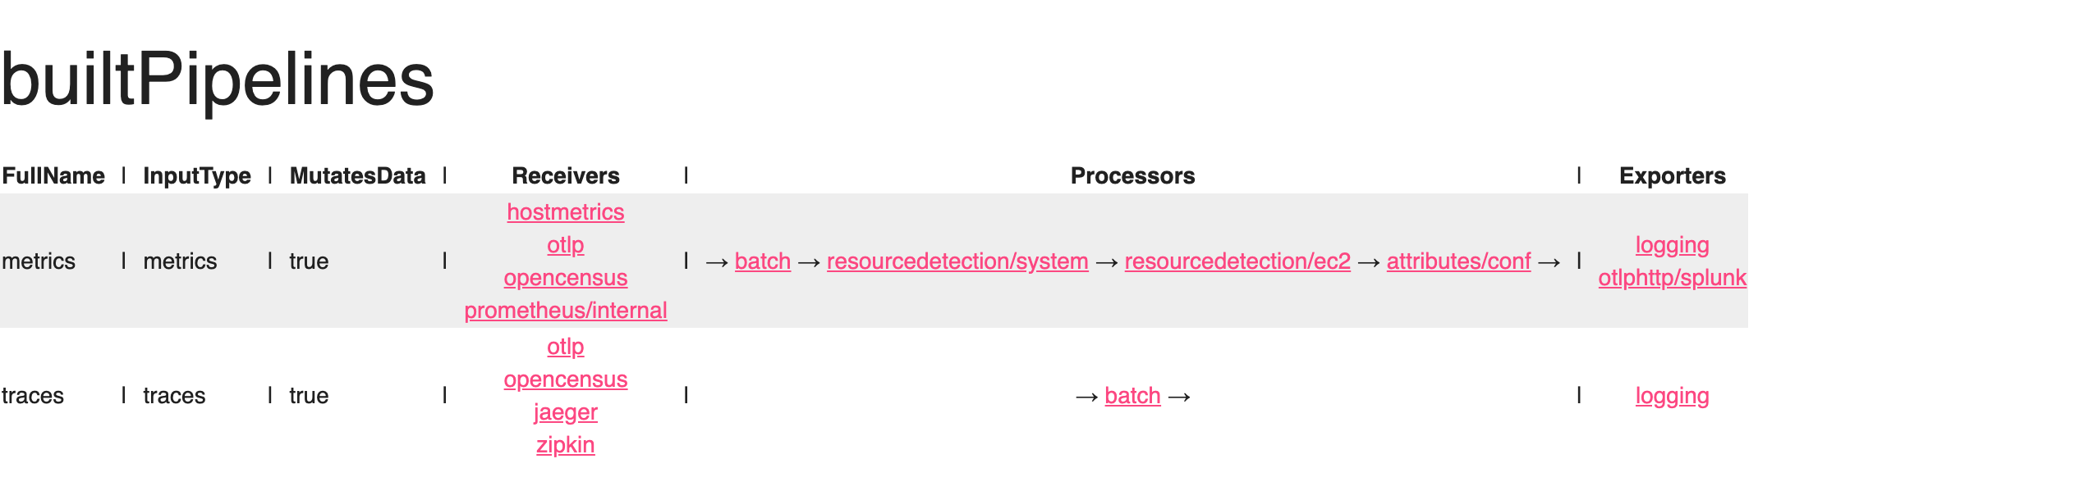Click batch processor in metrics pipeline

click(x=762, y=261)
